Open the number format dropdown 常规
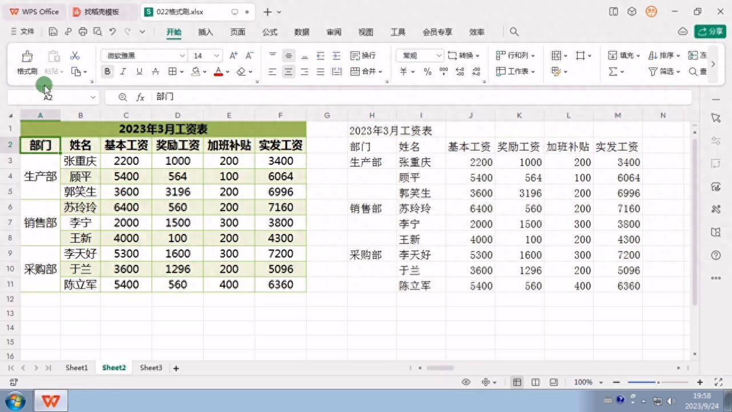 point(420,56)
